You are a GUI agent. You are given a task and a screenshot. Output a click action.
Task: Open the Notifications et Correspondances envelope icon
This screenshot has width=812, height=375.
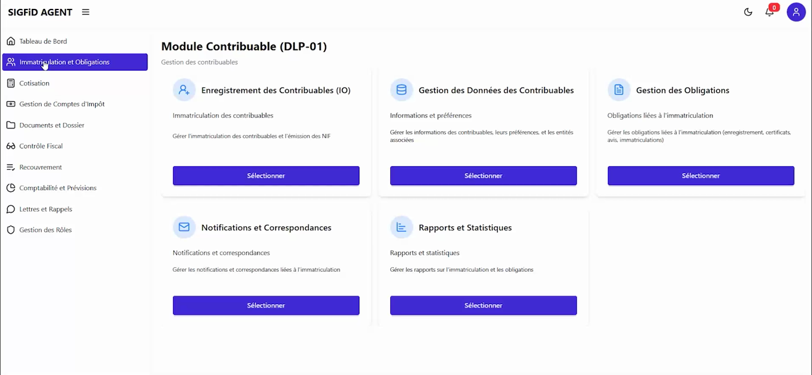pyautogui.click(x=184, y=227)
